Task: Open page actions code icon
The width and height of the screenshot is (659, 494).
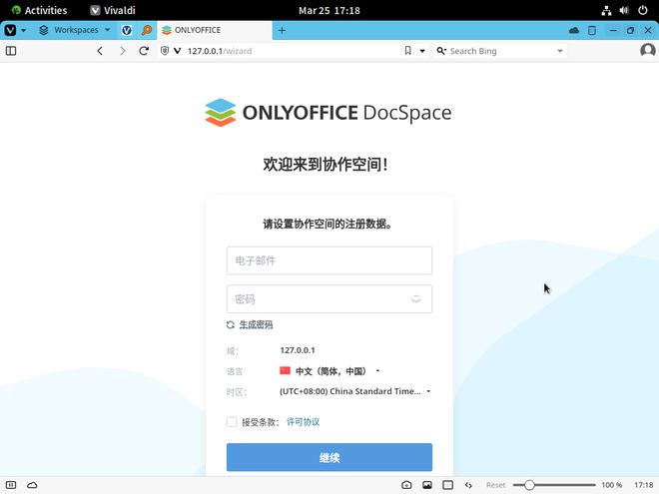Action: pos(468,485)
